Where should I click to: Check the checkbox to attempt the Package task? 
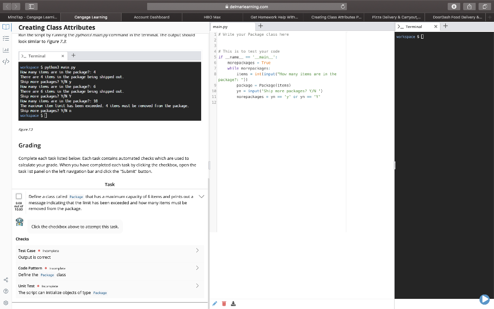point(18,196)
